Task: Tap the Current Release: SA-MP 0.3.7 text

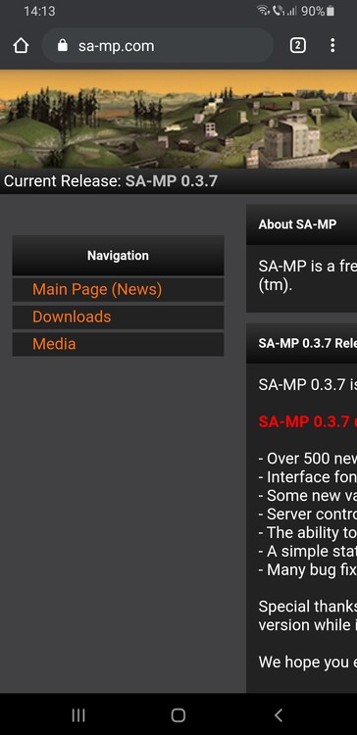Action: pyautogui.click(x=111, y=181)
